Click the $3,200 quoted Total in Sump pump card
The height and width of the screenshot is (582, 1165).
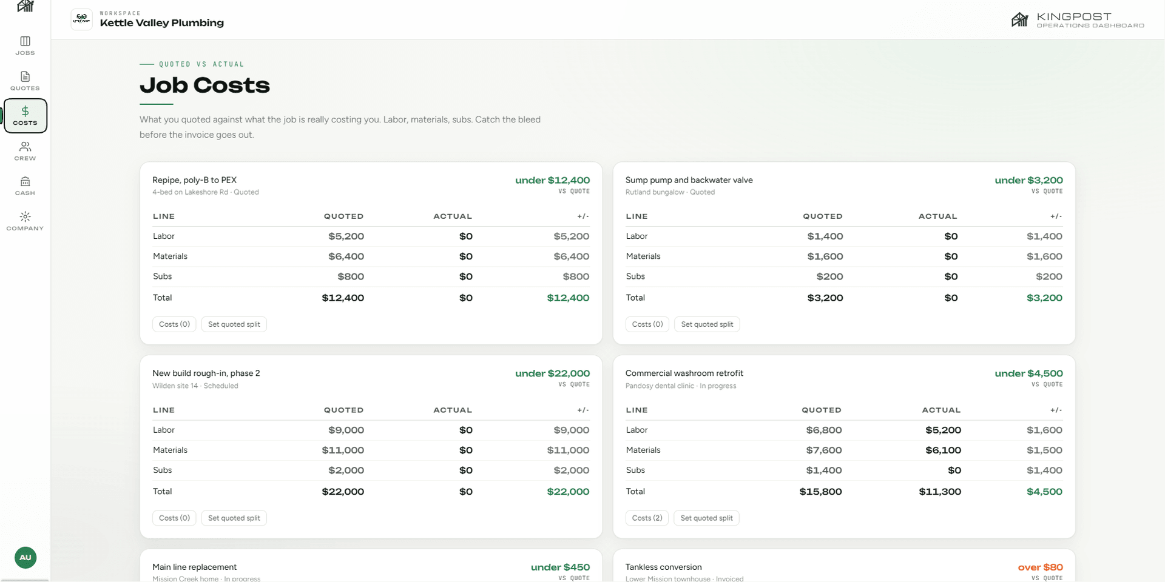pyautogui.click(x=825, y=298)
